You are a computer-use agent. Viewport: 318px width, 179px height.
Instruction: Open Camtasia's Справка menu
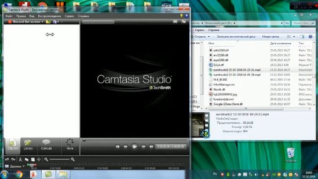[83, 16]
